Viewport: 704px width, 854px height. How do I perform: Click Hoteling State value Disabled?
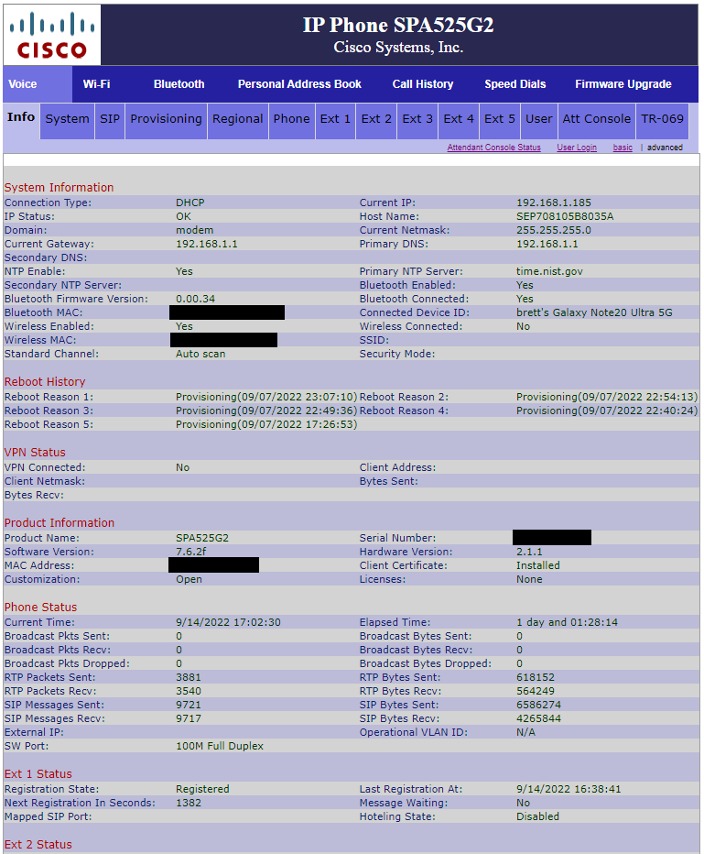click(x=537, y=817)
